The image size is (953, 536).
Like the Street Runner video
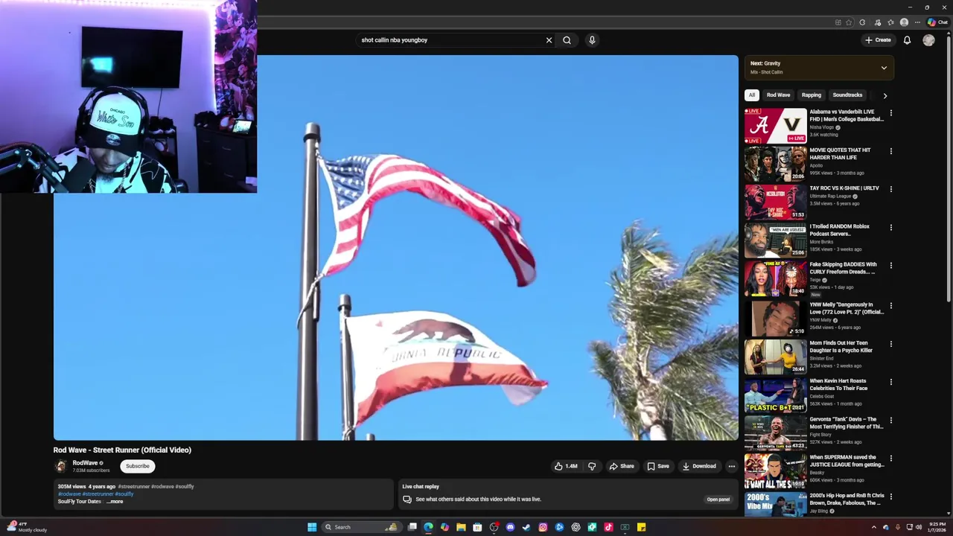tap(566, 466)
